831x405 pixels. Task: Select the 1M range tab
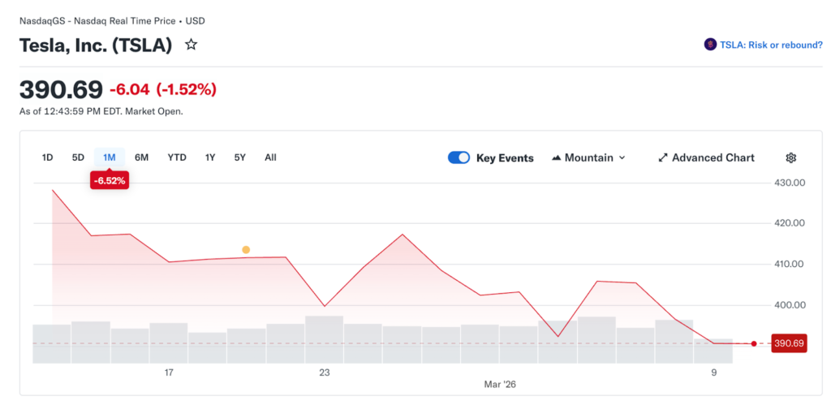(110, 157)
